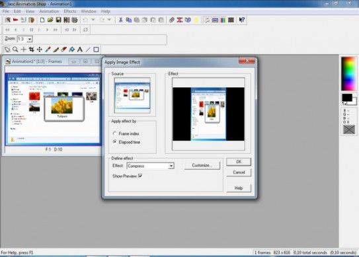Screen dimensions: 359x257
Task: Select the Shape rectangle tool
Action: pyautogui.click(x=96, y=49)
